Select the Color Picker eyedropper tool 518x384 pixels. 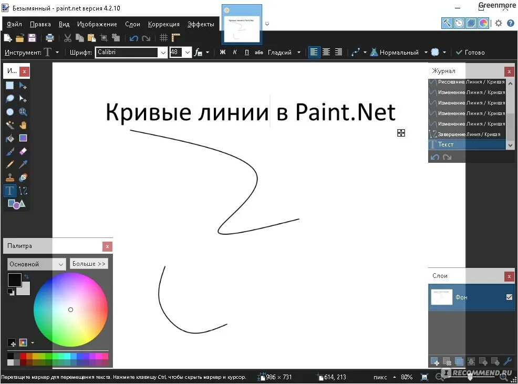23,164
